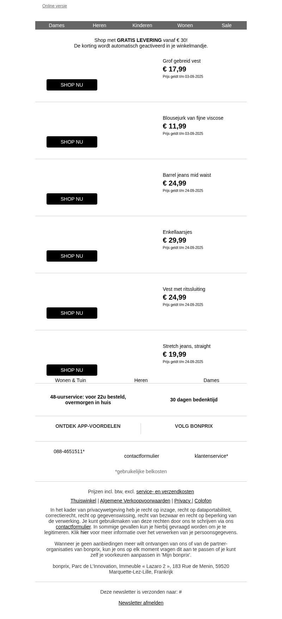Open the klantenservice link
This screenshot has width=282, height=619.
pos(211,456)
